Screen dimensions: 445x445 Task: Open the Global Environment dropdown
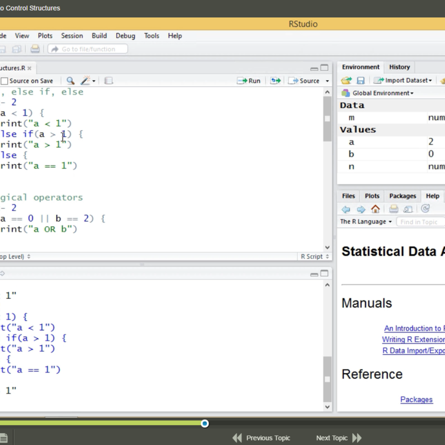(x=378, y=93)
